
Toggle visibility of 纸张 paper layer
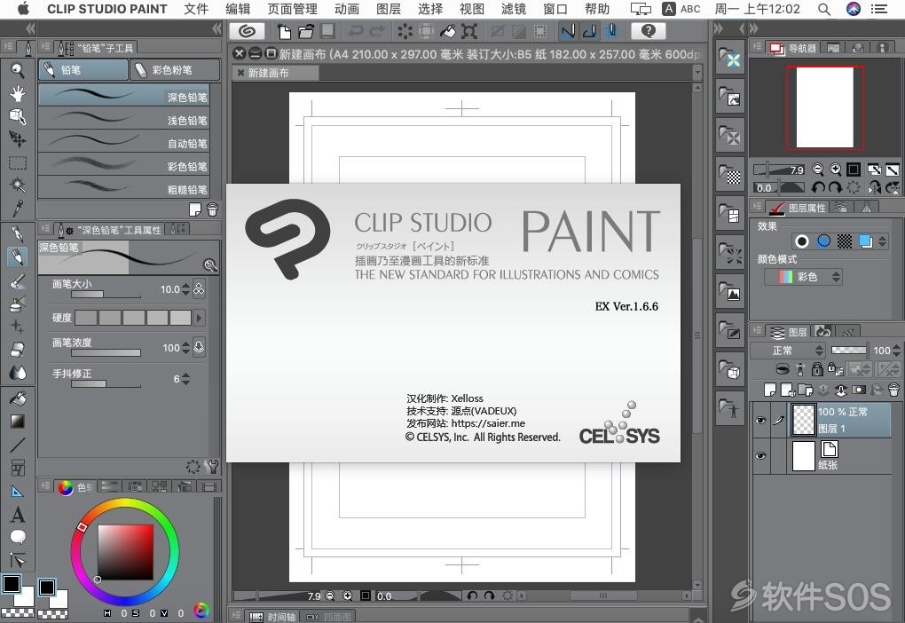coord(761,456)
